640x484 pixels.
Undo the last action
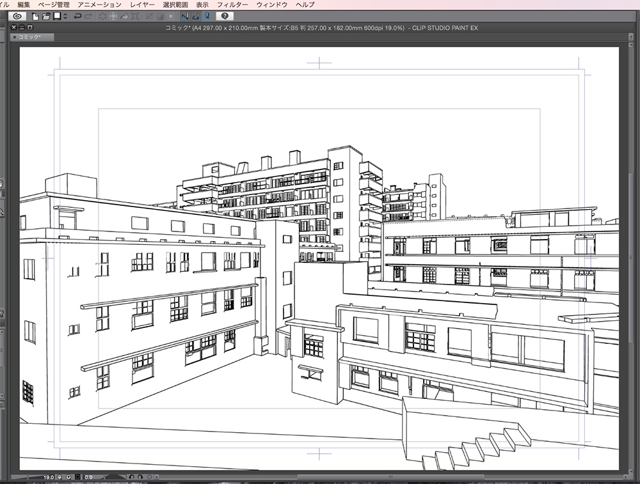77,17
